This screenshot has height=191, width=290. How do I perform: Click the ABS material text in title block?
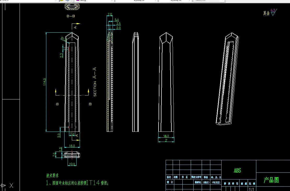[x=237, y=170]
